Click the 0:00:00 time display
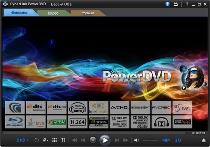The width and height of the screenshot is (210, 147). 199,133
